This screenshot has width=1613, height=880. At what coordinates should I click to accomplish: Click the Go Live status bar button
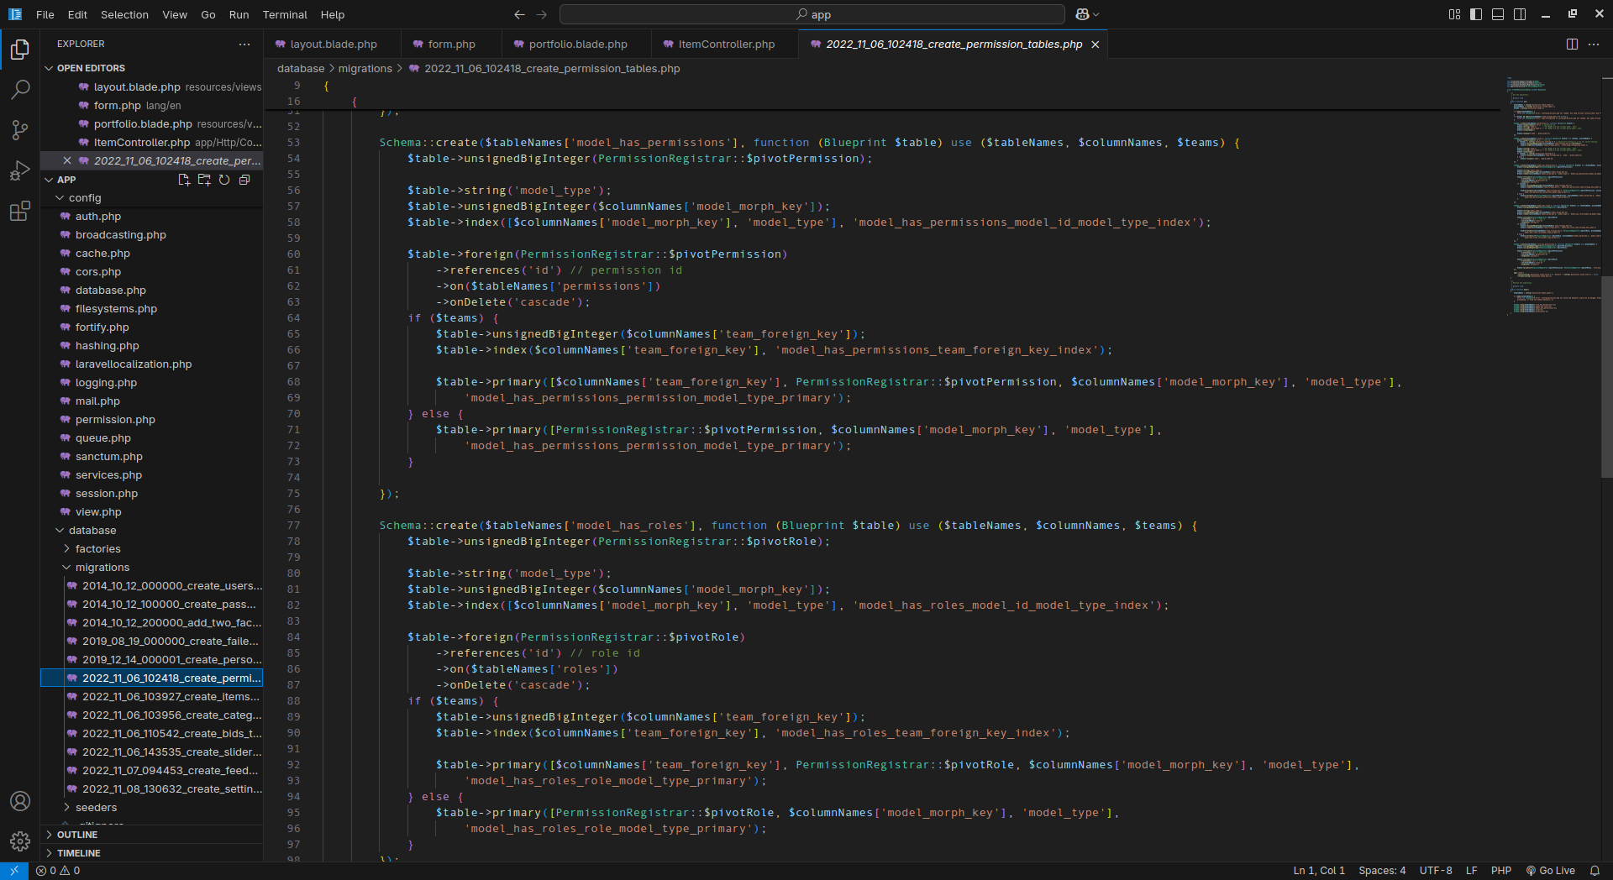[1550, 871]
